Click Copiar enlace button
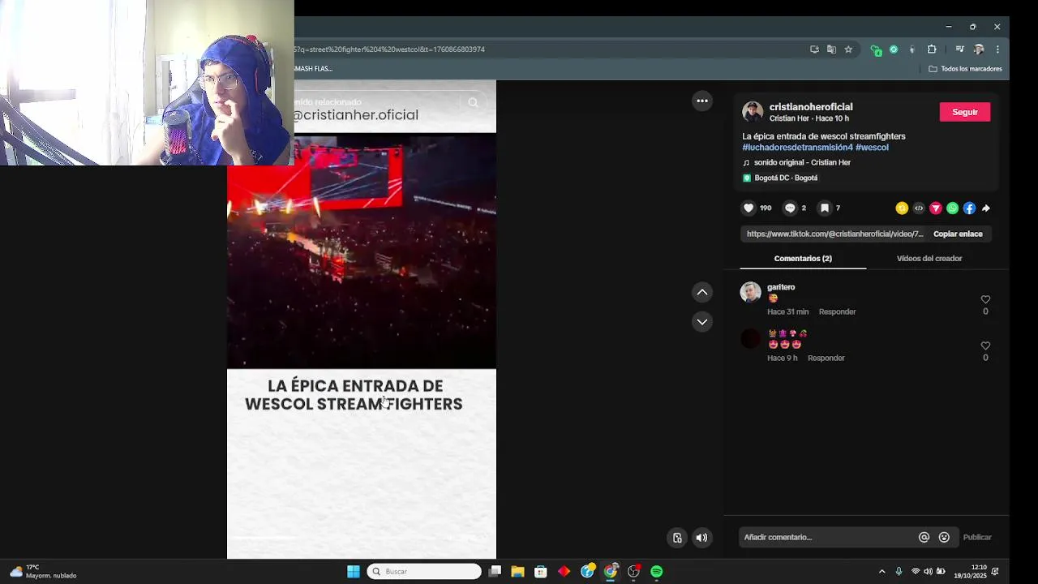1038x584 pixels. coord(958,234)
